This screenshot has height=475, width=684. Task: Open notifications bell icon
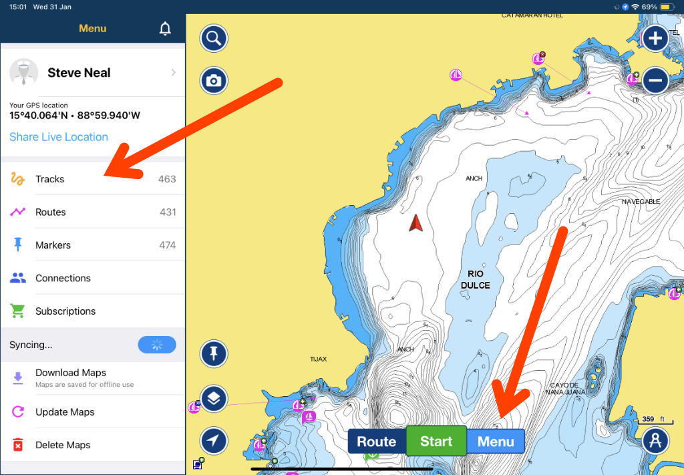click(165, 29)
